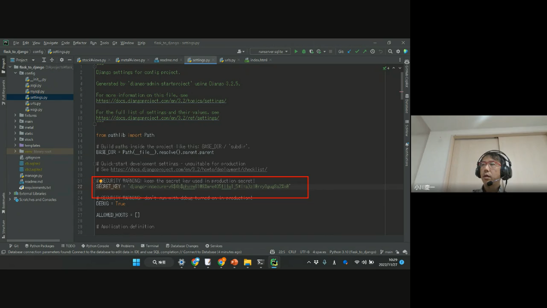
Task: Open the Refactor menu
Action: (x=79, y=43)
